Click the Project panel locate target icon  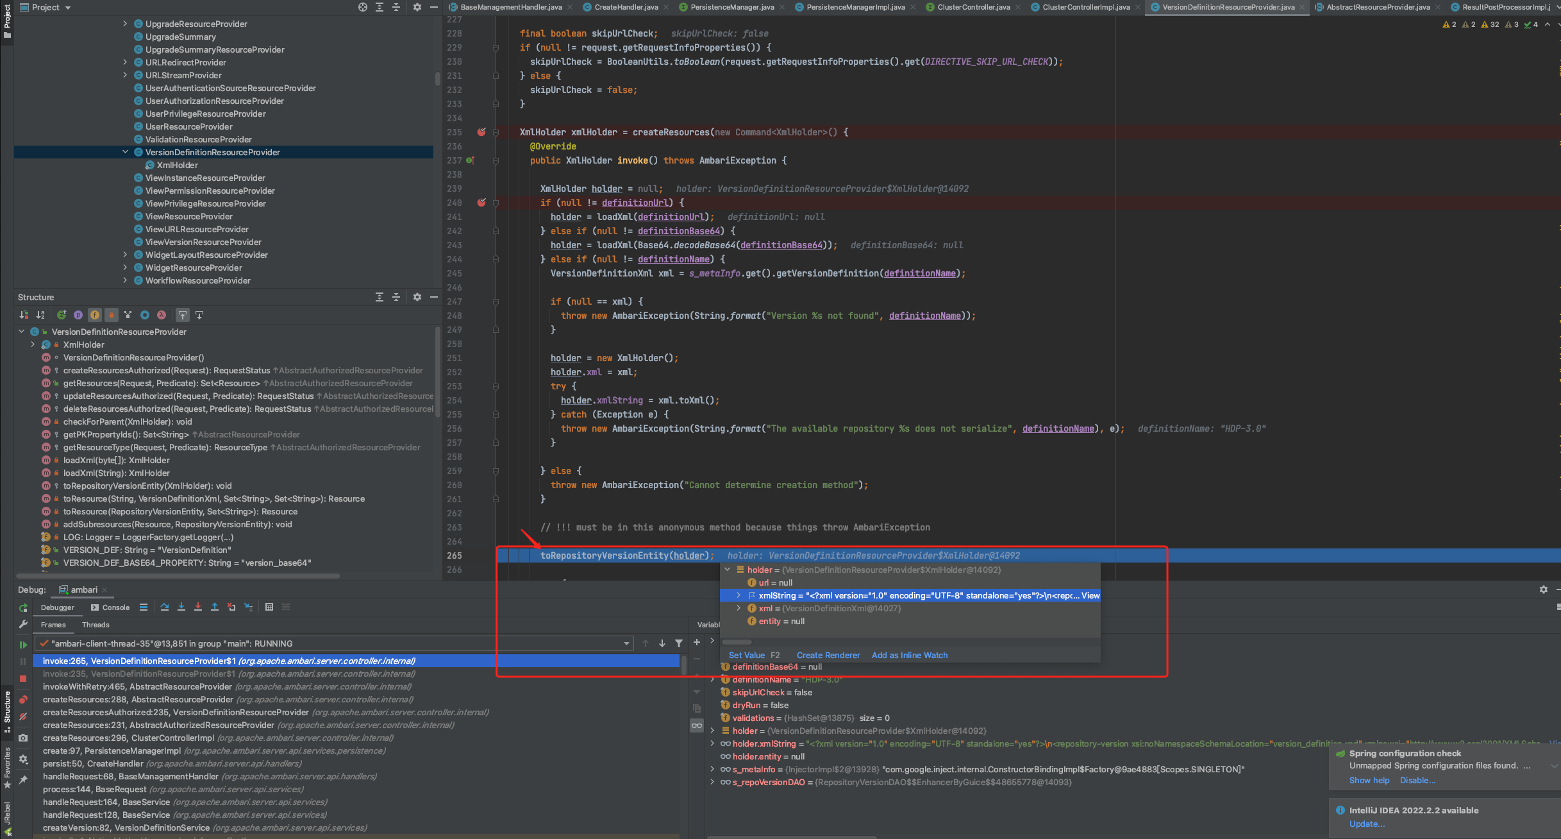(363, 7)
